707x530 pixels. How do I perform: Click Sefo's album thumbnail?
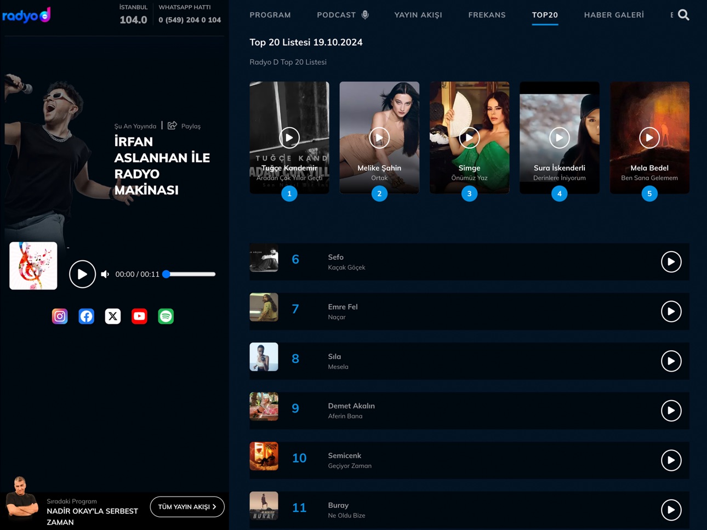[264, 258]
